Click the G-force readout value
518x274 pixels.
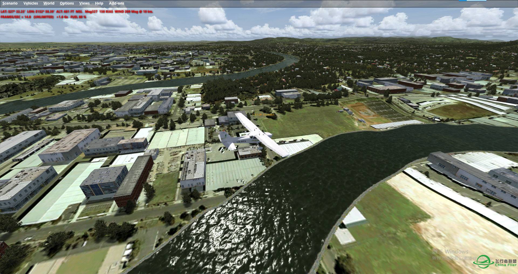point(62,17)
